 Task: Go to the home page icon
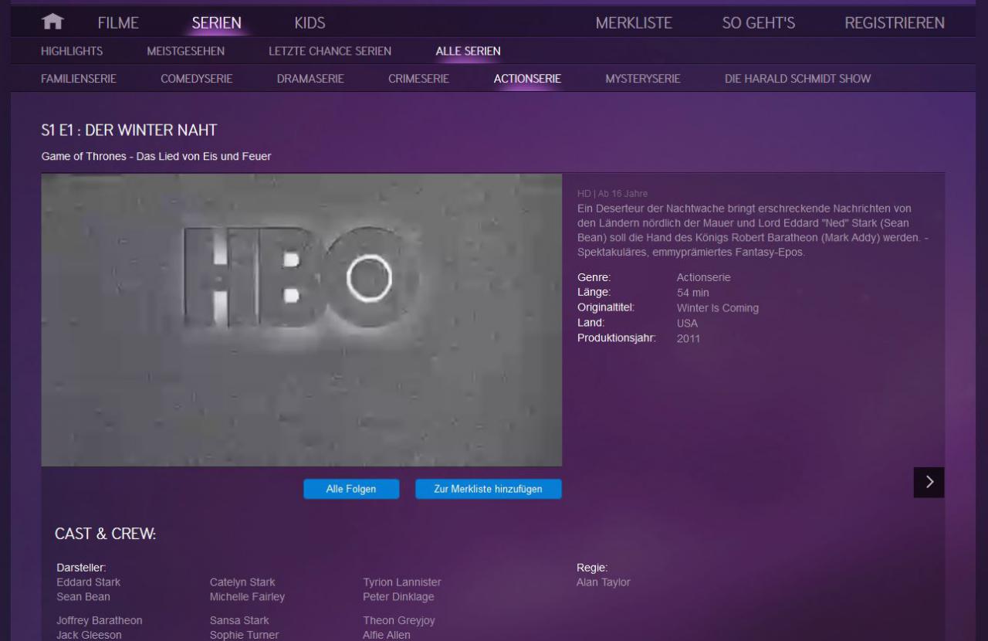52,22
